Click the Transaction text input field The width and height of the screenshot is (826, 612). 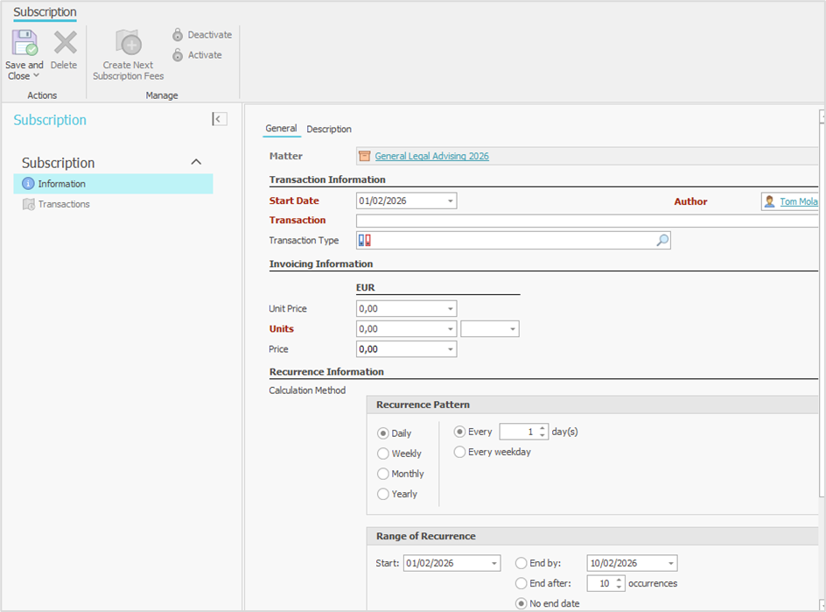point(586,221)
